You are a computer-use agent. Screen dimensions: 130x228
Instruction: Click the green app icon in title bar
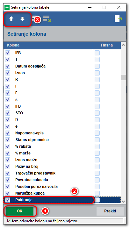(x=7, y=7)
